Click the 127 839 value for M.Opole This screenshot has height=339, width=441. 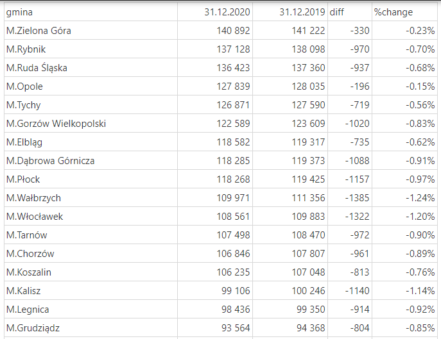coord(233,87)
